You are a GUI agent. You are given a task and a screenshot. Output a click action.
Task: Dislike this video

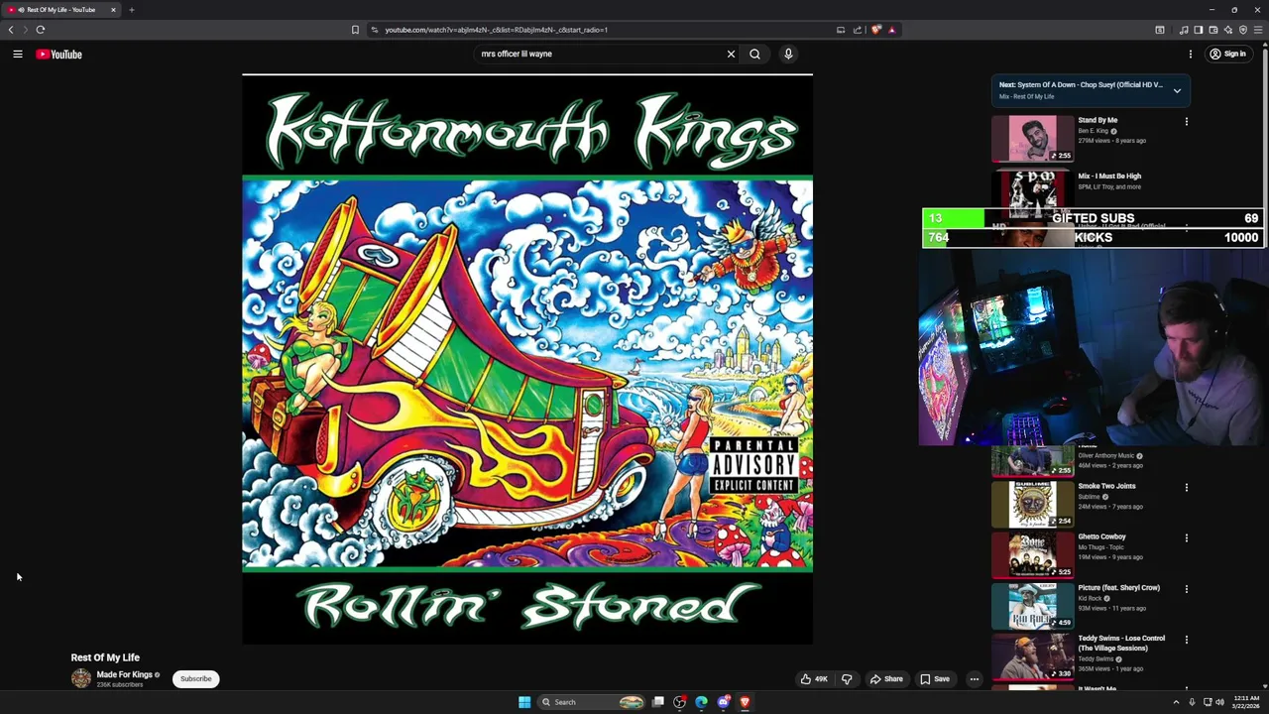click(847, 679)
